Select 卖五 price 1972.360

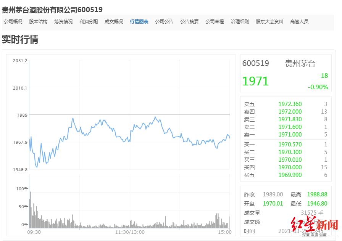290,104
